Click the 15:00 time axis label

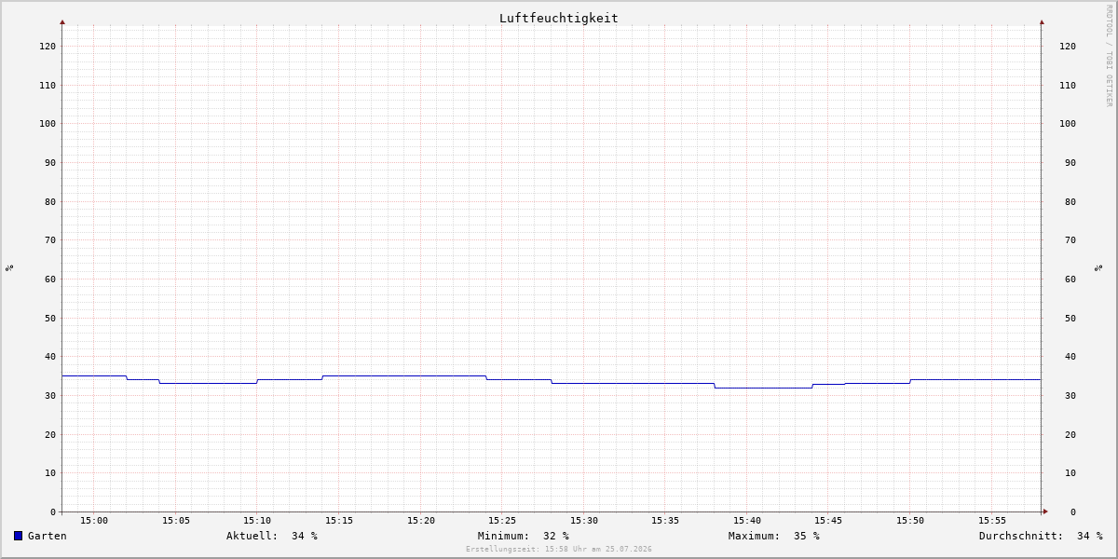coord(94,521)
